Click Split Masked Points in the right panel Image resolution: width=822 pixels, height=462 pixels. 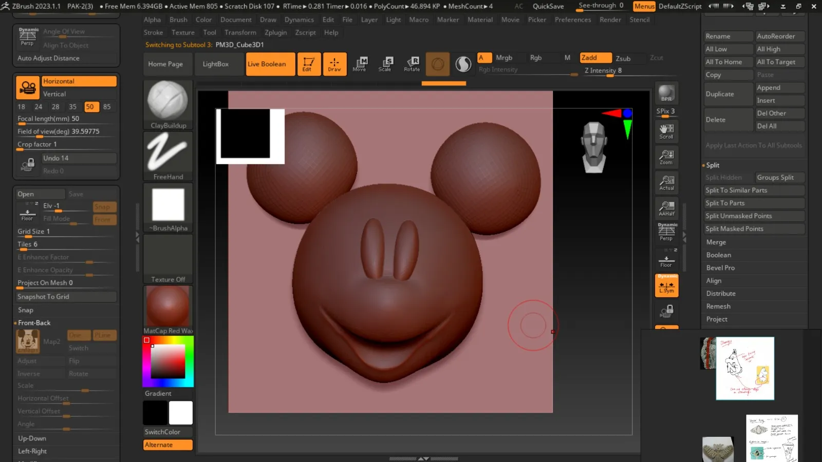click(x=736, y=228)
